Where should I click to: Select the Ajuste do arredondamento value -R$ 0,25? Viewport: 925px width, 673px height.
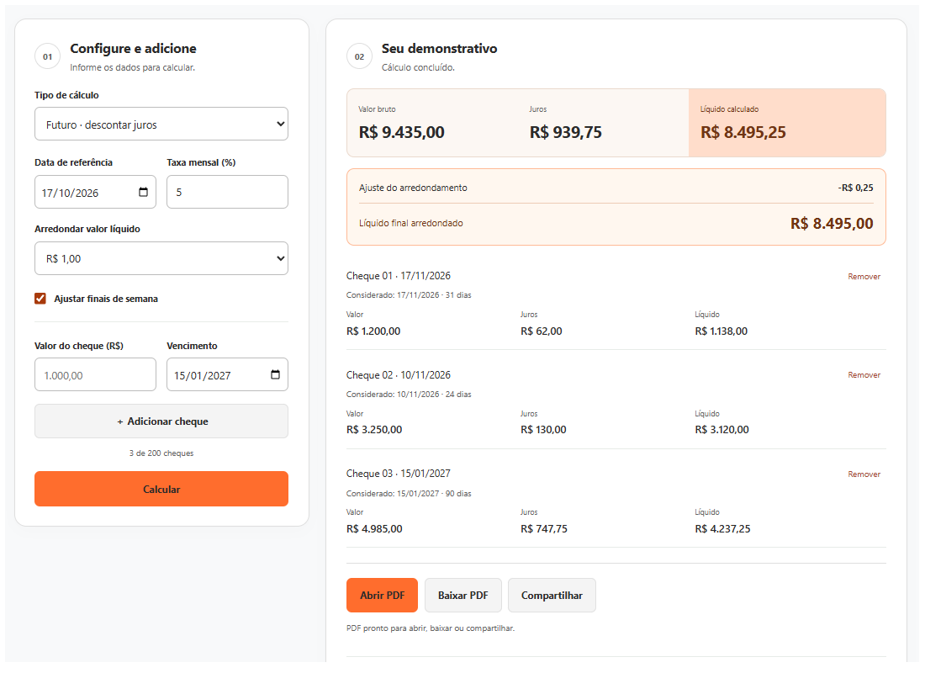click(855, 188)
